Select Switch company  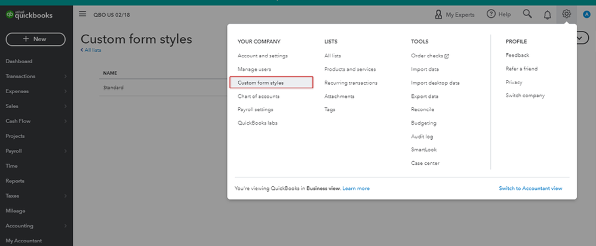tap(525, 96)
